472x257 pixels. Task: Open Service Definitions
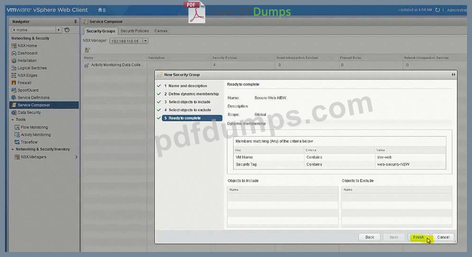click(33, 97)
